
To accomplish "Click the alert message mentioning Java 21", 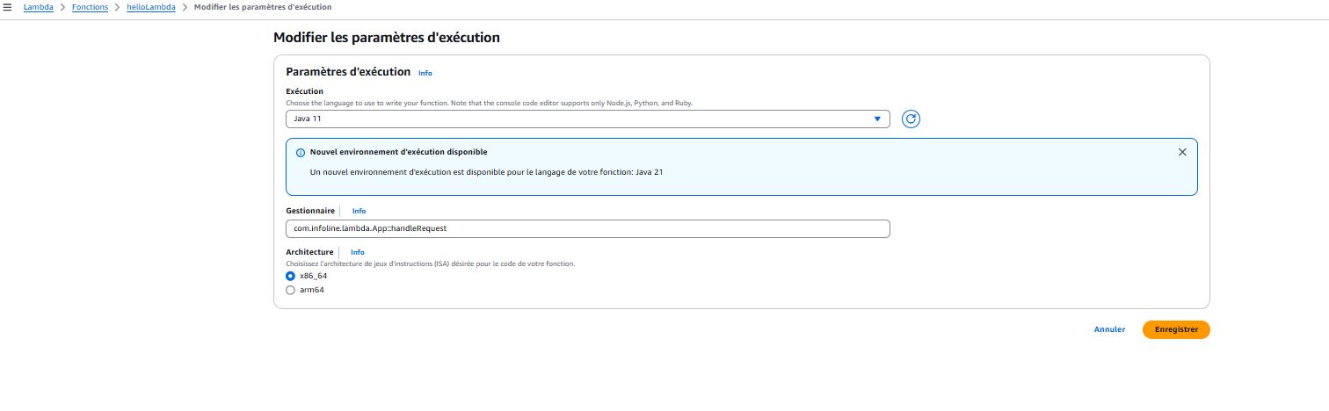I will (486, 172).
